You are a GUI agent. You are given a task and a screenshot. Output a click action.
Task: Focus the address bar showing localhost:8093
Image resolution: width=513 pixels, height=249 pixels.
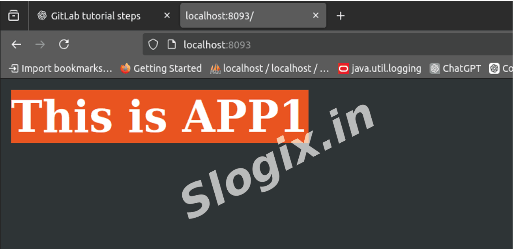[x=316, y=45]
